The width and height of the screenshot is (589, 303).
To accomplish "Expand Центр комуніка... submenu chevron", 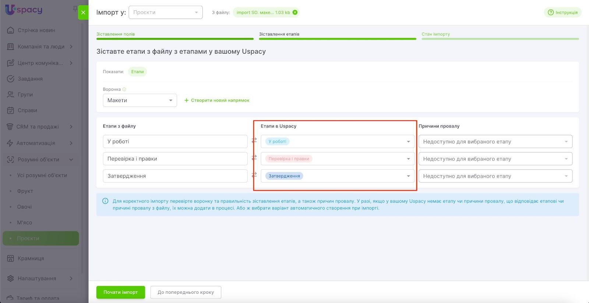I will coord(71,63).
